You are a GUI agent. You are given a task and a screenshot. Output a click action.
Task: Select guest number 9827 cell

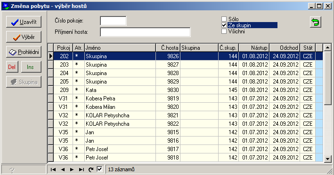click(x=168, y=65)
